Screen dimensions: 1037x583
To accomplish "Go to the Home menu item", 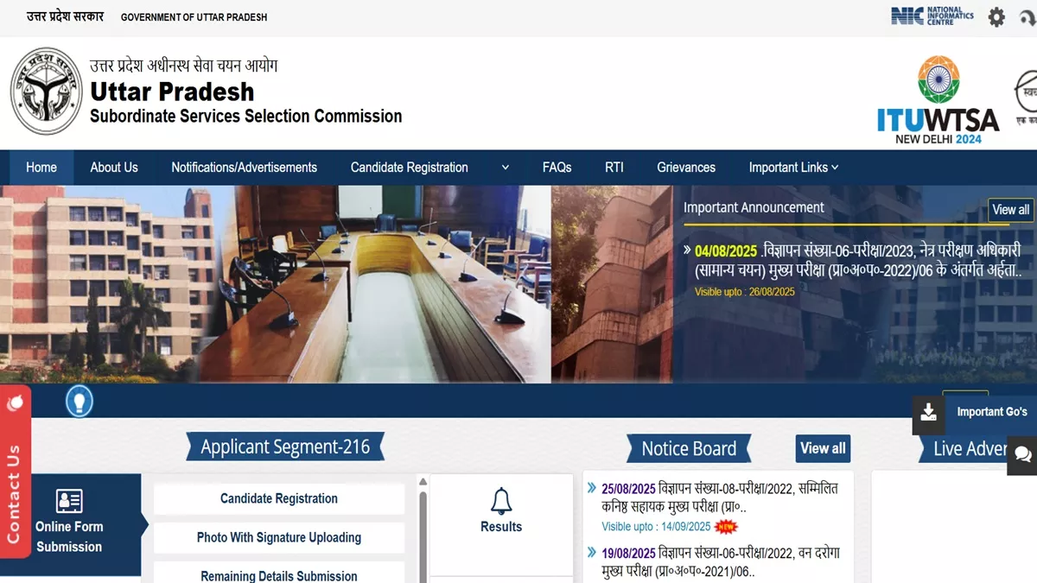I will (41, 168).
